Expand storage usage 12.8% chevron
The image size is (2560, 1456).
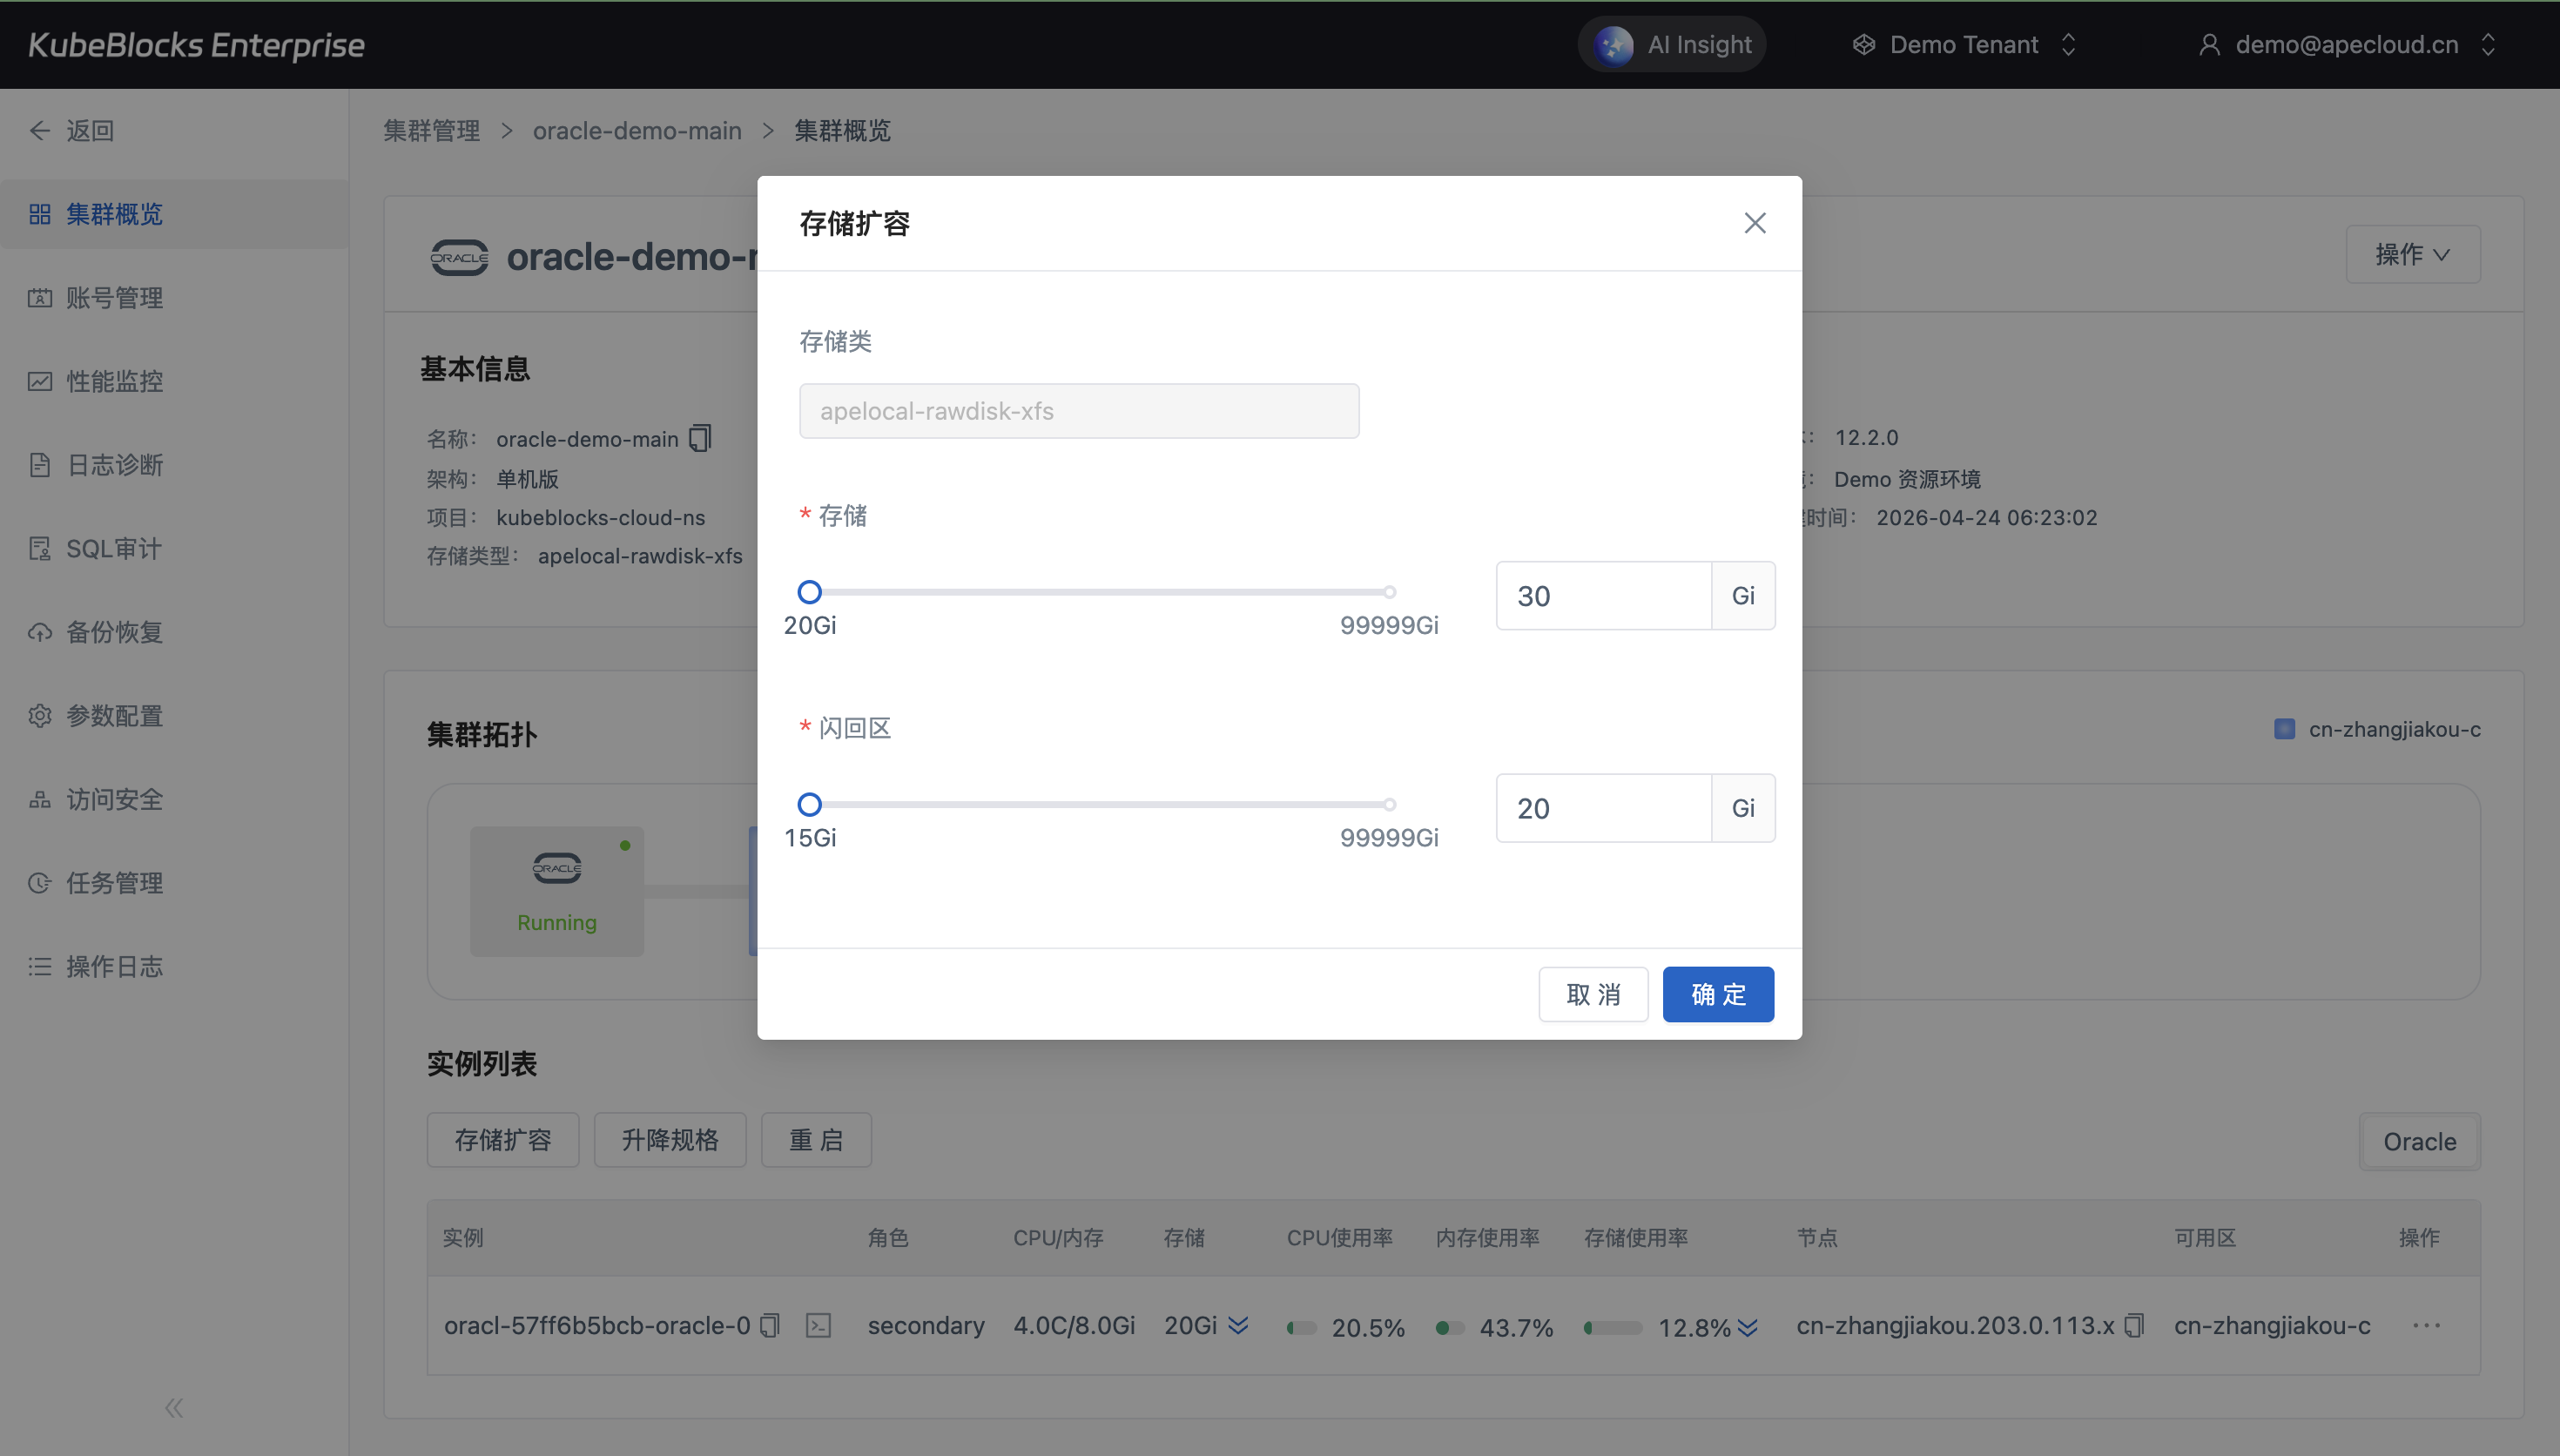tap(1748, 1328)
